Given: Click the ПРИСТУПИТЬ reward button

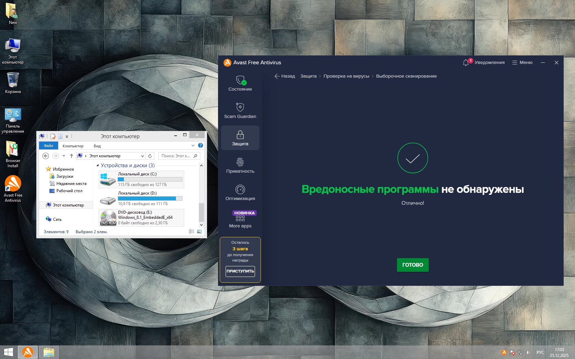Looking at the screenshot, I should pyautogui.click(x=240, y=271).
